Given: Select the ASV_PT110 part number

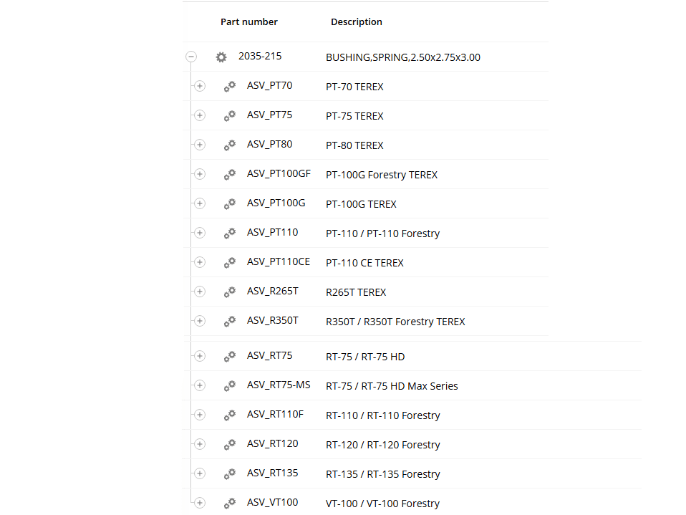Looking at the screenshot, I should pos(272,233).
